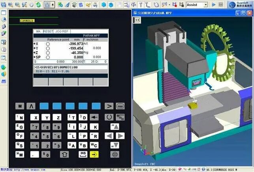This screenshot has width=254, height=172.
Task: Click the blue play arrow button
Action: pos(214,5)
